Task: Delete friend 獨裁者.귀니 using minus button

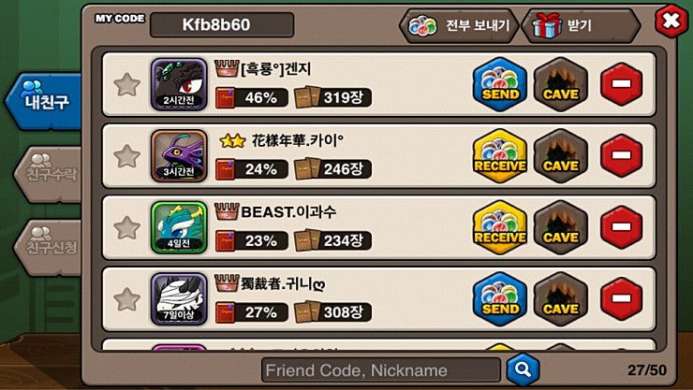Action: pos(621,298)
